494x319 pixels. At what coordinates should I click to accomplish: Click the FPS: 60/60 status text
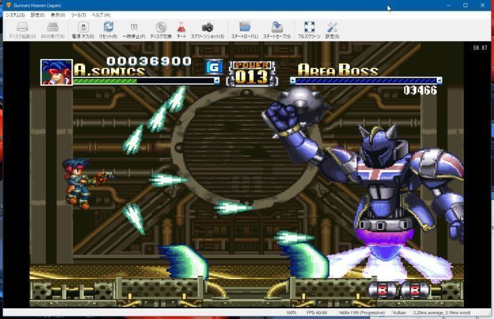[x=317, y=313]
